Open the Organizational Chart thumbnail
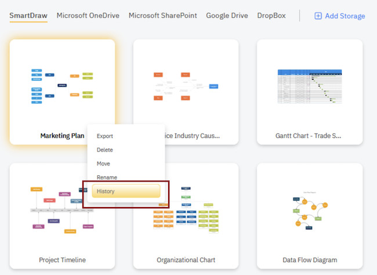Viewport: 377px width, 275px height. pos(186,210)
